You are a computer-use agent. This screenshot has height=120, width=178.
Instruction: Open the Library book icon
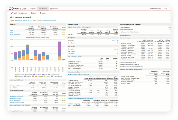(x=40, y=13)
